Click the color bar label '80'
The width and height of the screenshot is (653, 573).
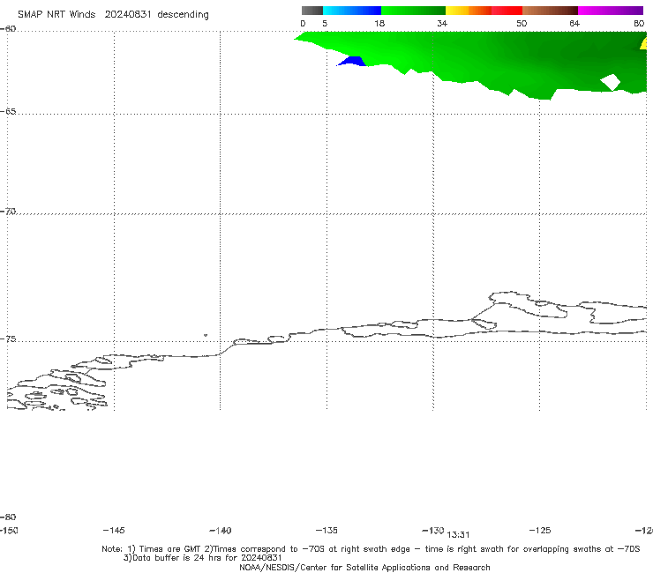click(639, 23)
